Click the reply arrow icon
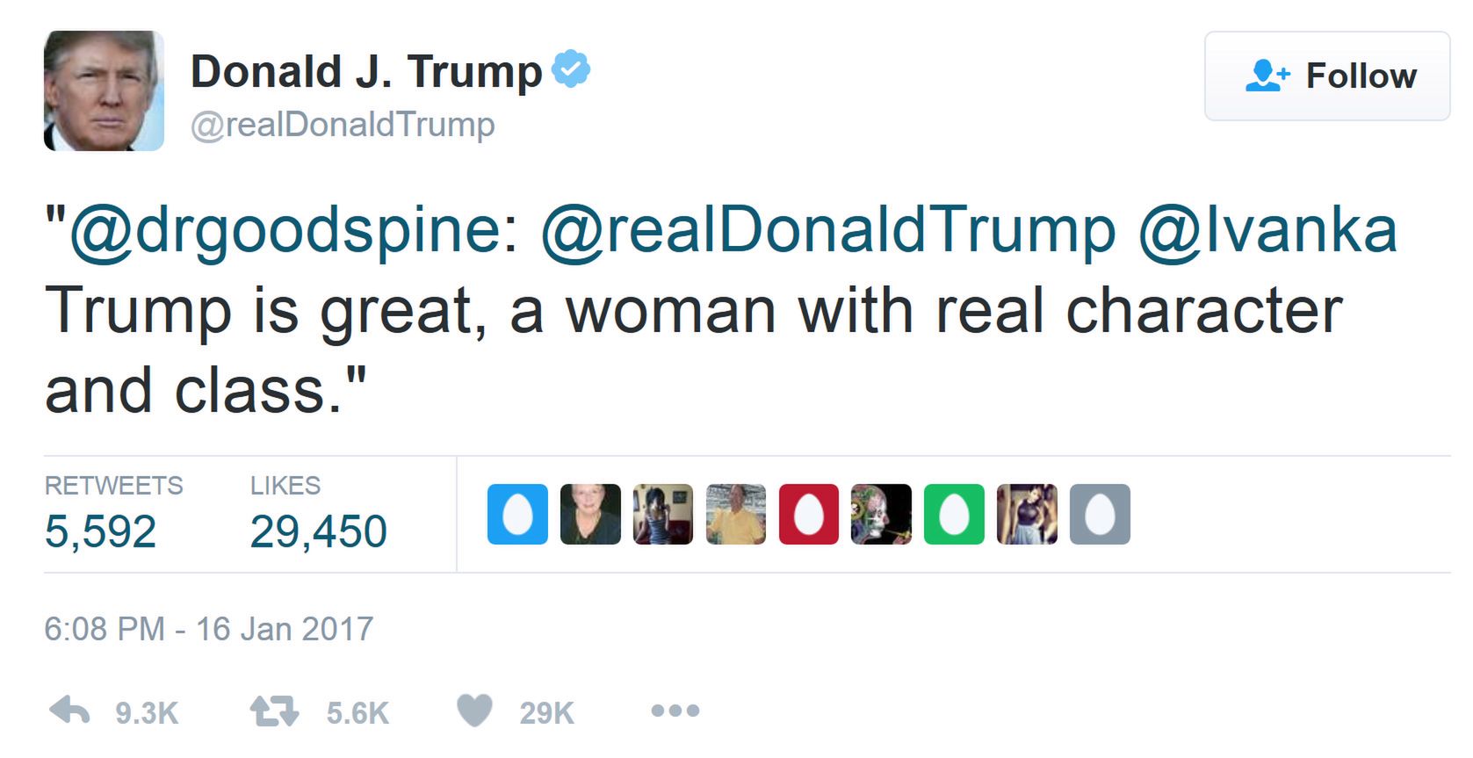1473x758 pixels. tap(70, 711)
